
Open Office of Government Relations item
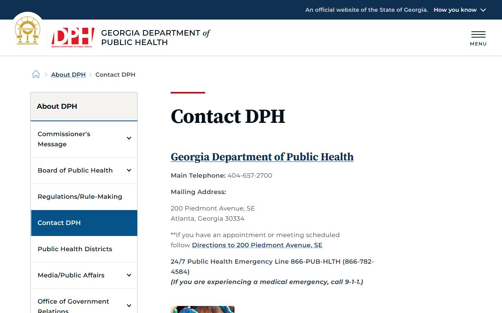73,306
